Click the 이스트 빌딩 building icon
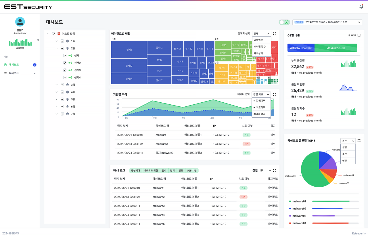368x239 pixels. [59, 34]
